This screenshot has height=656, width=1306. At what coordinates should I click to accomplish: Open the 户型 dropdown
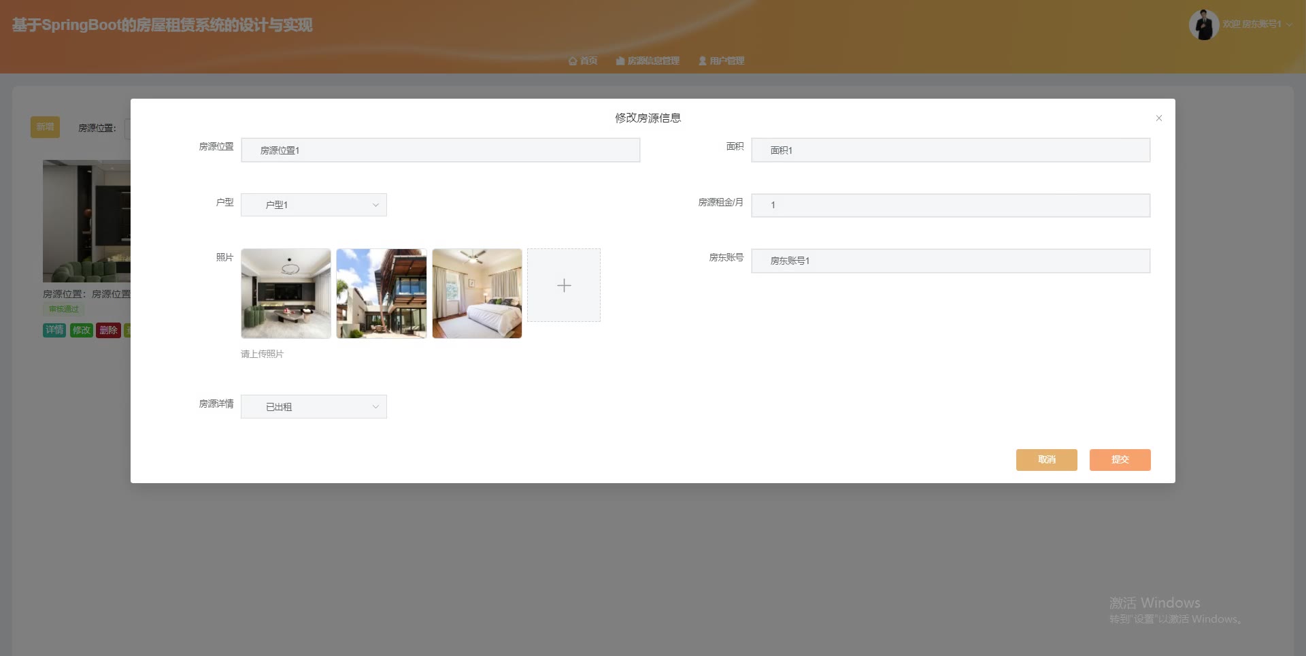(x=314, y=205)
